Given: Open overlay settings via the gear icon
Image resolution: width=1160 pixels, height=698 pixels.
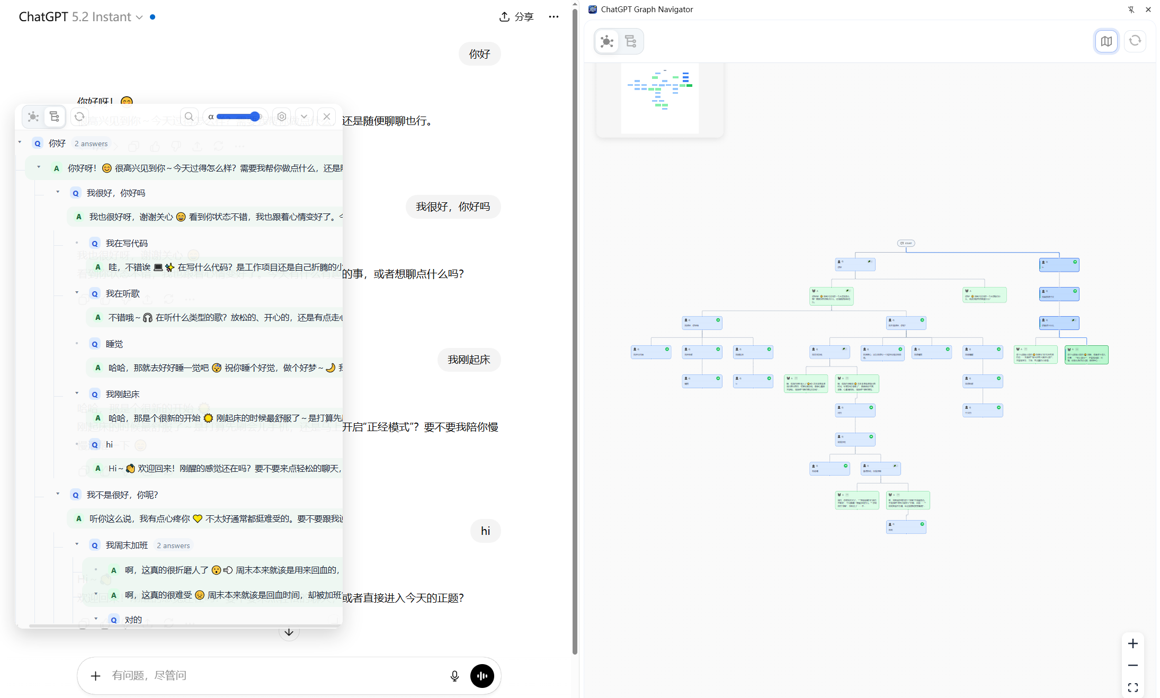Looking at the screenshot, I should pyautogui.click(x=281, y=117).
